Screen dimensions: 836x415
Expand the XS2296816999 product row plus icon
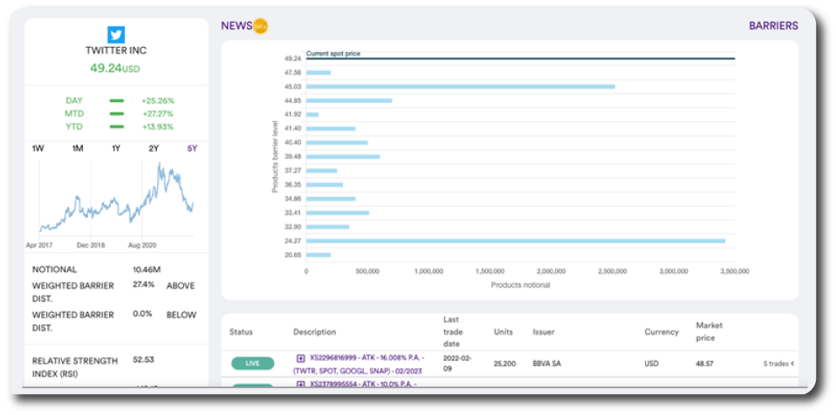[301, 357]
